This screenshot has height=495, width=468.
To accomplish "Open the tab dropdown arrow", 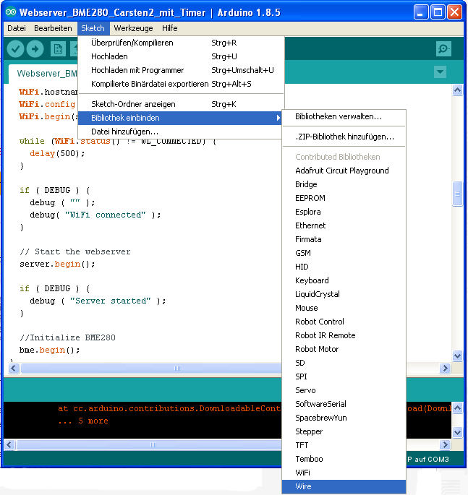I will point(440,72).
